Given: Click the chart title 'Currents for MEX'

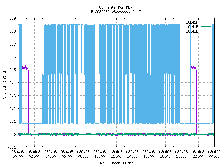Looking at the screenshot, I should coord(116,7).
